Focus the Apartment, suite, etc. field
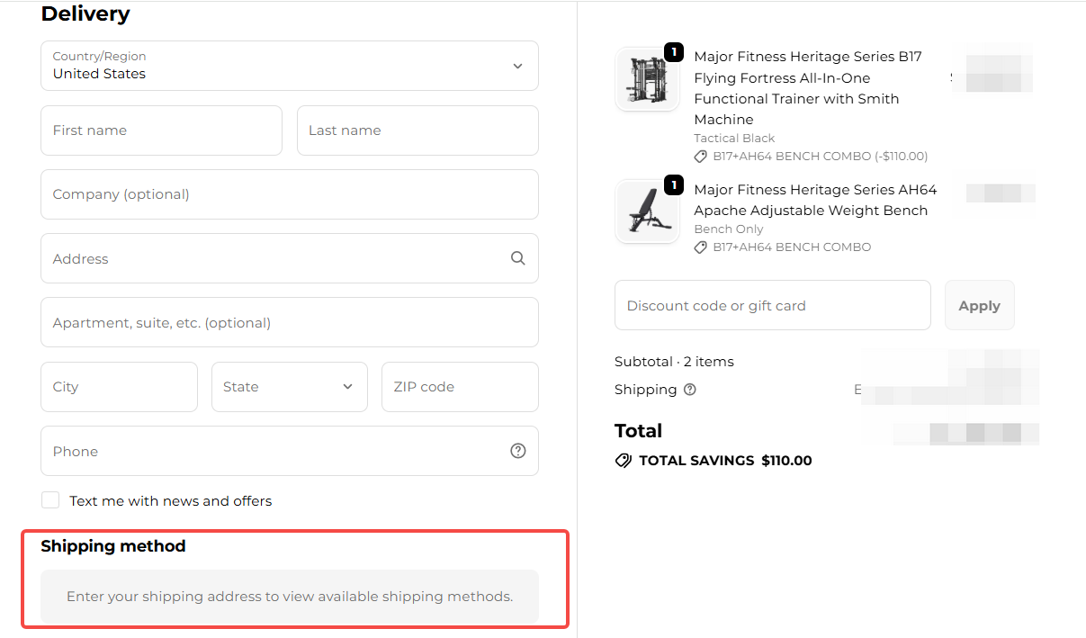 point(289,322)
